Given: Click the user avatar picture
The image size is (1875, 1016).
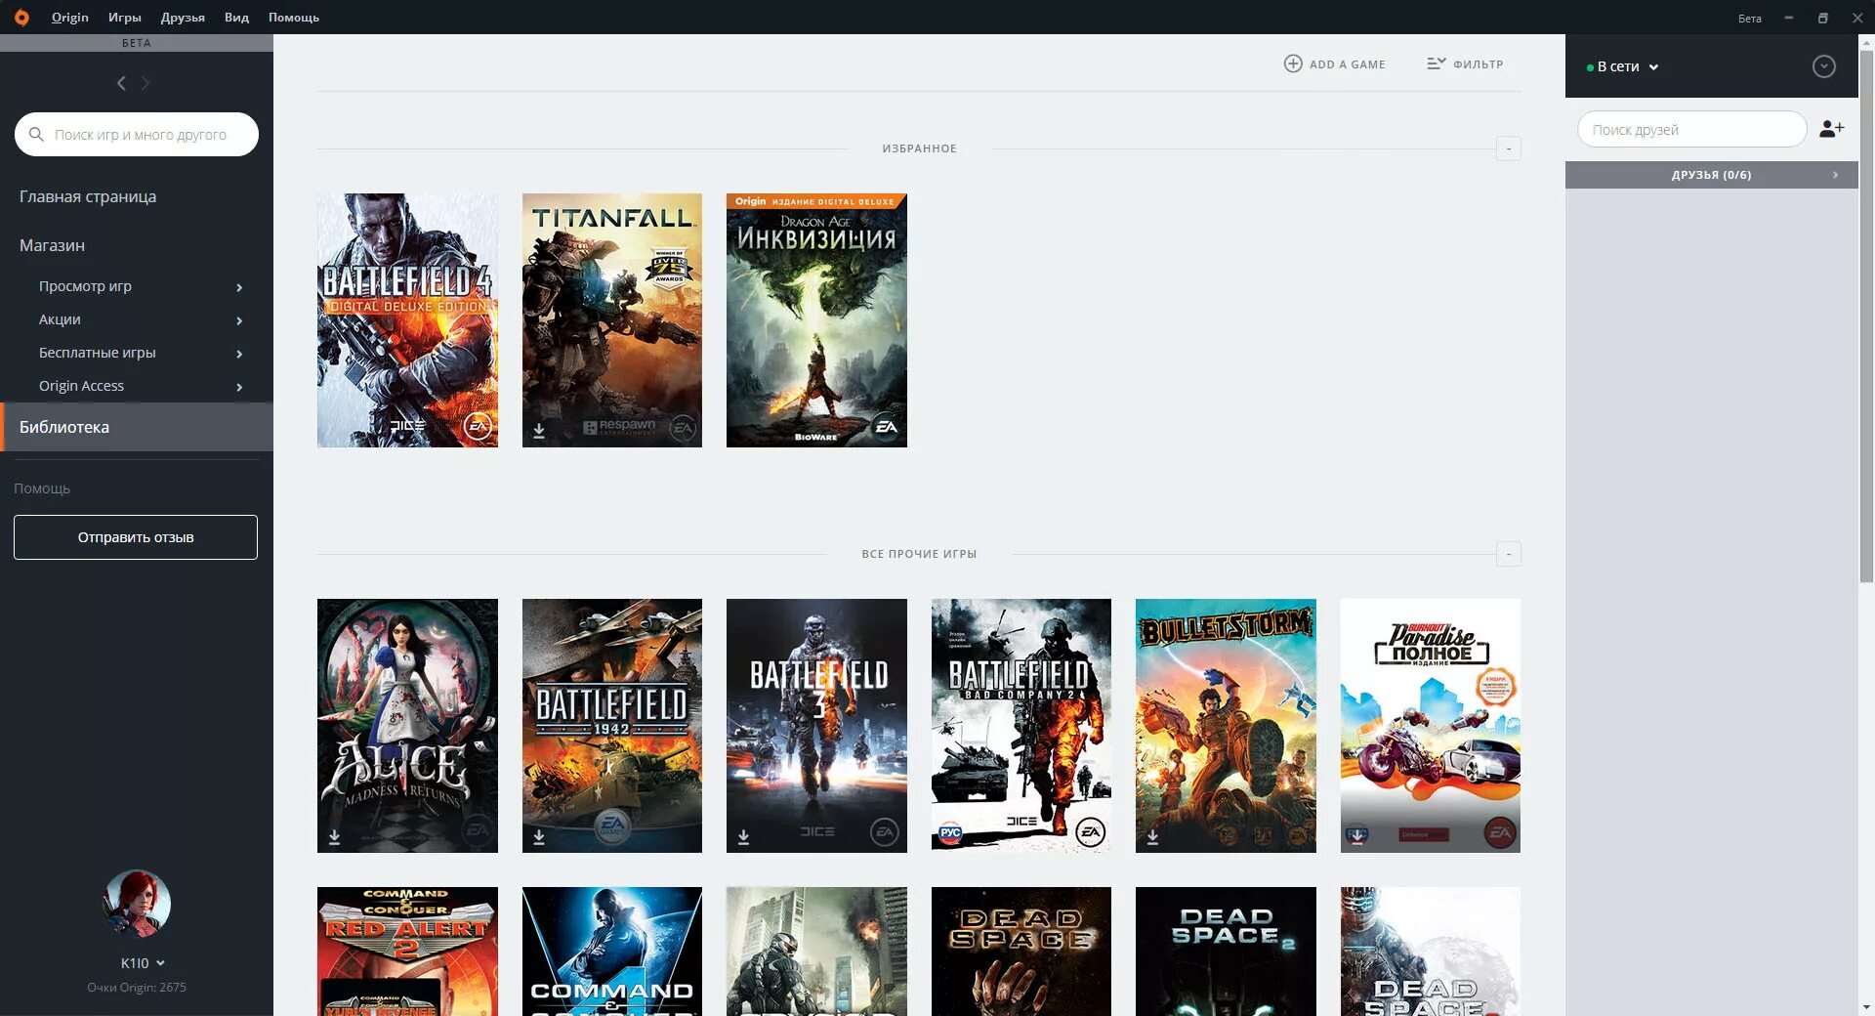Looking at the screenshot, I should pyautogui.click(x=137, y=904).
